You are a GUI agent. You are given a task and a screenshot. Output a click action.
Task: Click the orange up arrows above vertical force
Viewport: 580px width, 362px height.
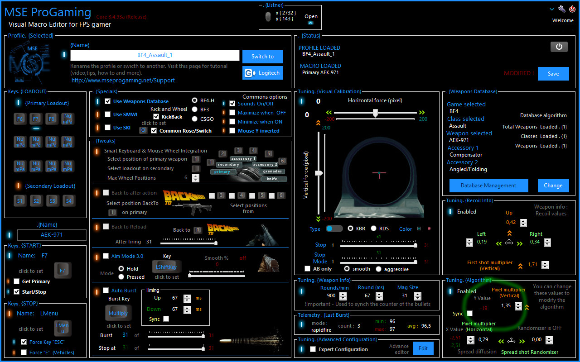pyautogui.click(x=319, y=122)
